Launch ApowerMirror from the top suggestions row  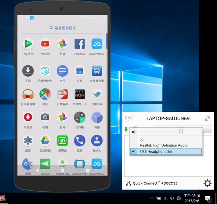pos(97,44)
